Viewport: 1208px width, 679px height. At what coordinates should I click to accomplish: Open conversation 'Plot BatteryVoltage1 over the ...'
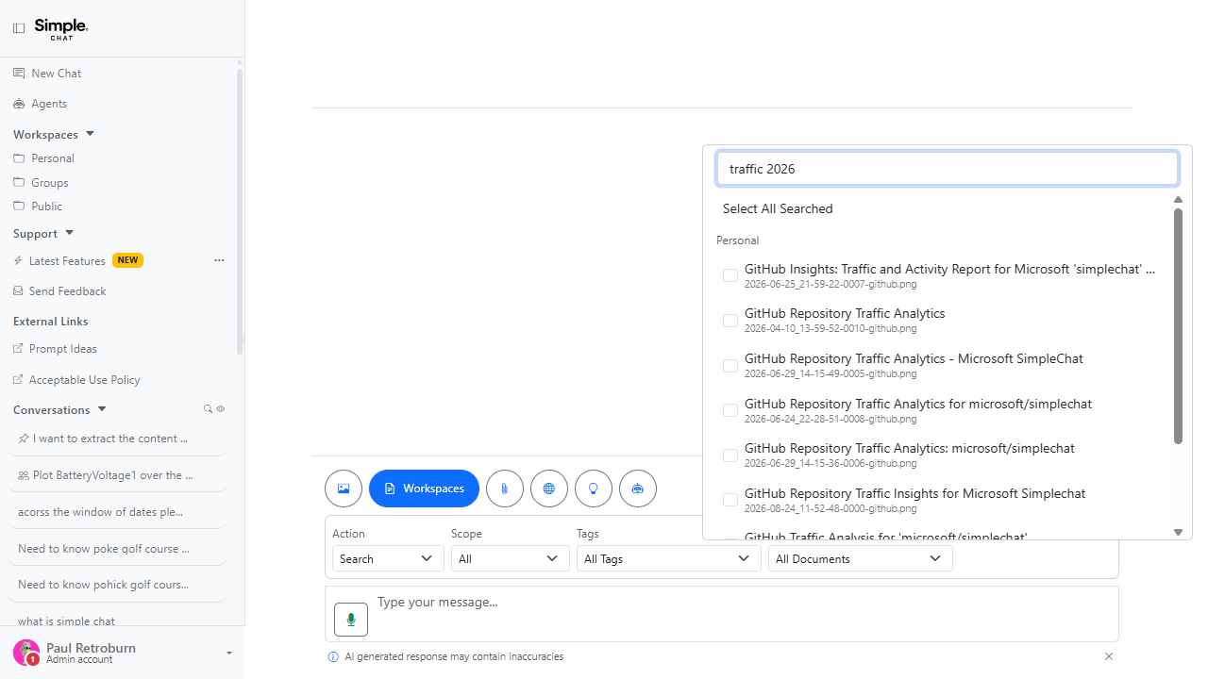(x=117, y=475)
